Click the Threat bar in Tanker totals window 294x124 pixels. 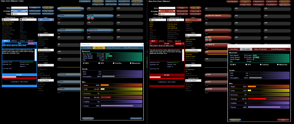click(x=112, y=106)
